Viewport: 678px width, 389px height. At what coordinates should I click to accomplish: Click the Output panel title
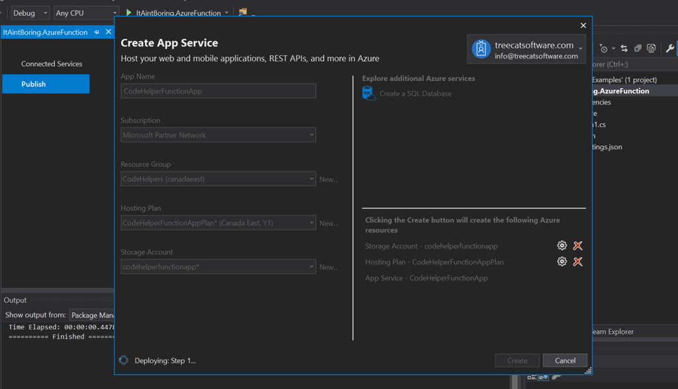click(x=15, y=300)
